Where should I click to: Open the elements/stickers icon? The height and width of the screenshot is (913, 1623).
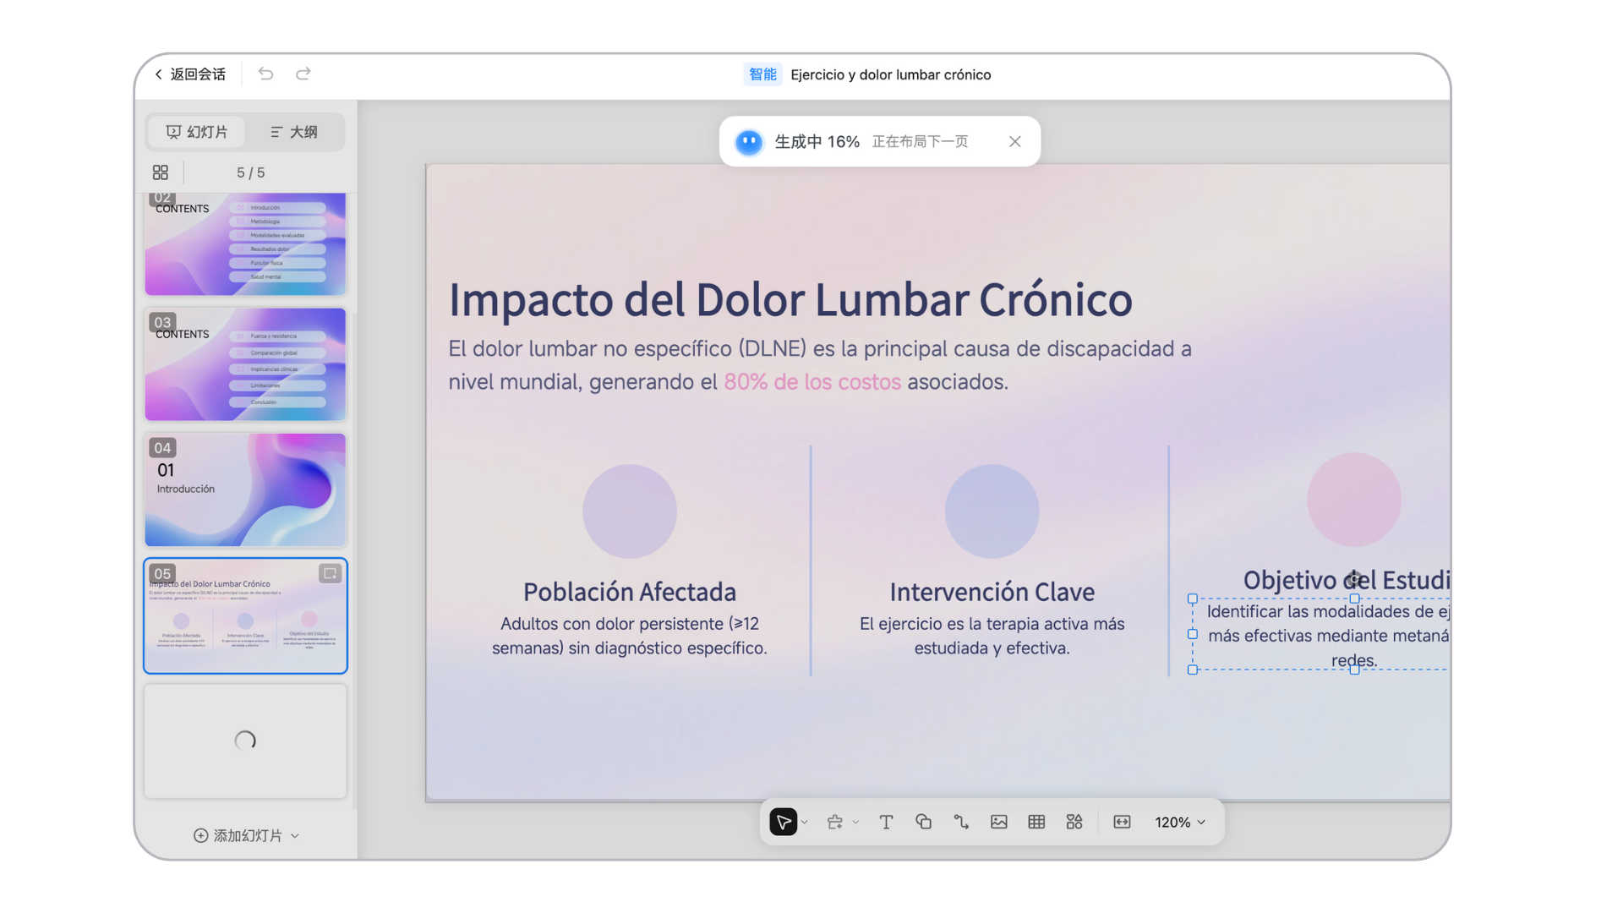(1074, 822)
